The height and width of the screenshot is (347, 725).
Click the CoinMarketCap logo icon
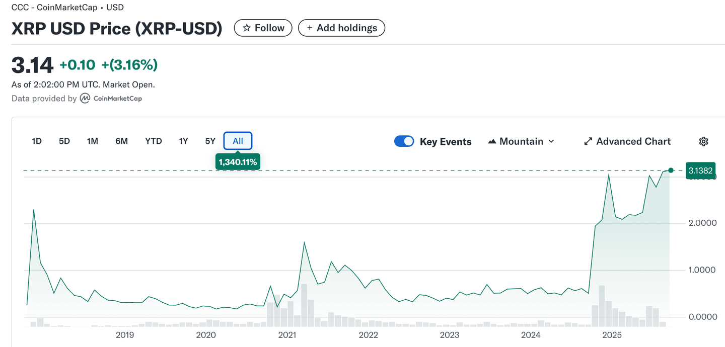click(86, 99)
